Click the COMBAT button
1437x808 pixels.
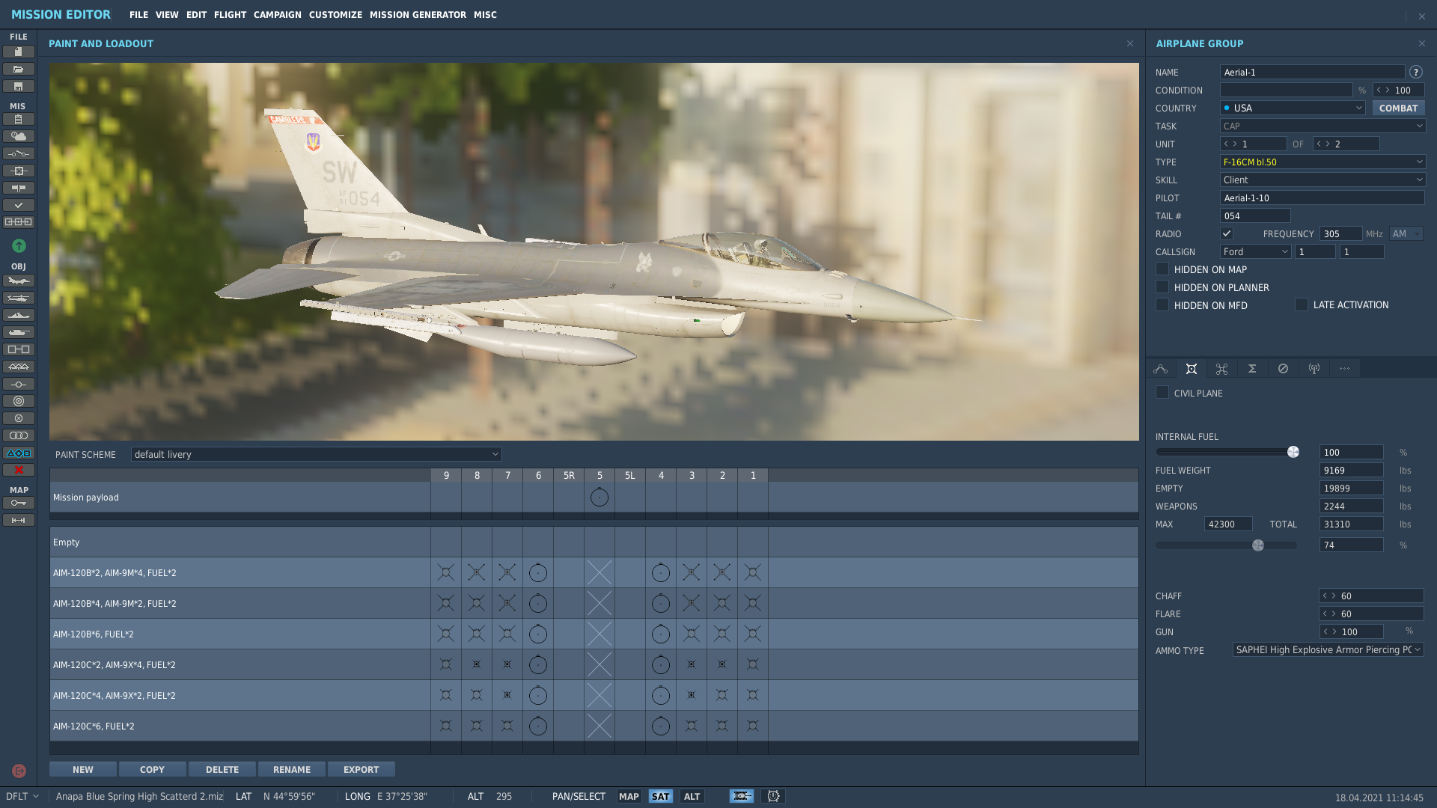[1398, 108]
